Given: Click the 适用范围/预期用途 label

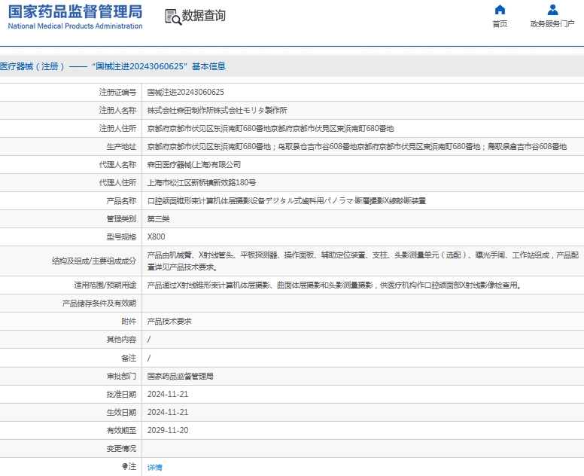Looking at the screenshot, I should pos(105,285).
